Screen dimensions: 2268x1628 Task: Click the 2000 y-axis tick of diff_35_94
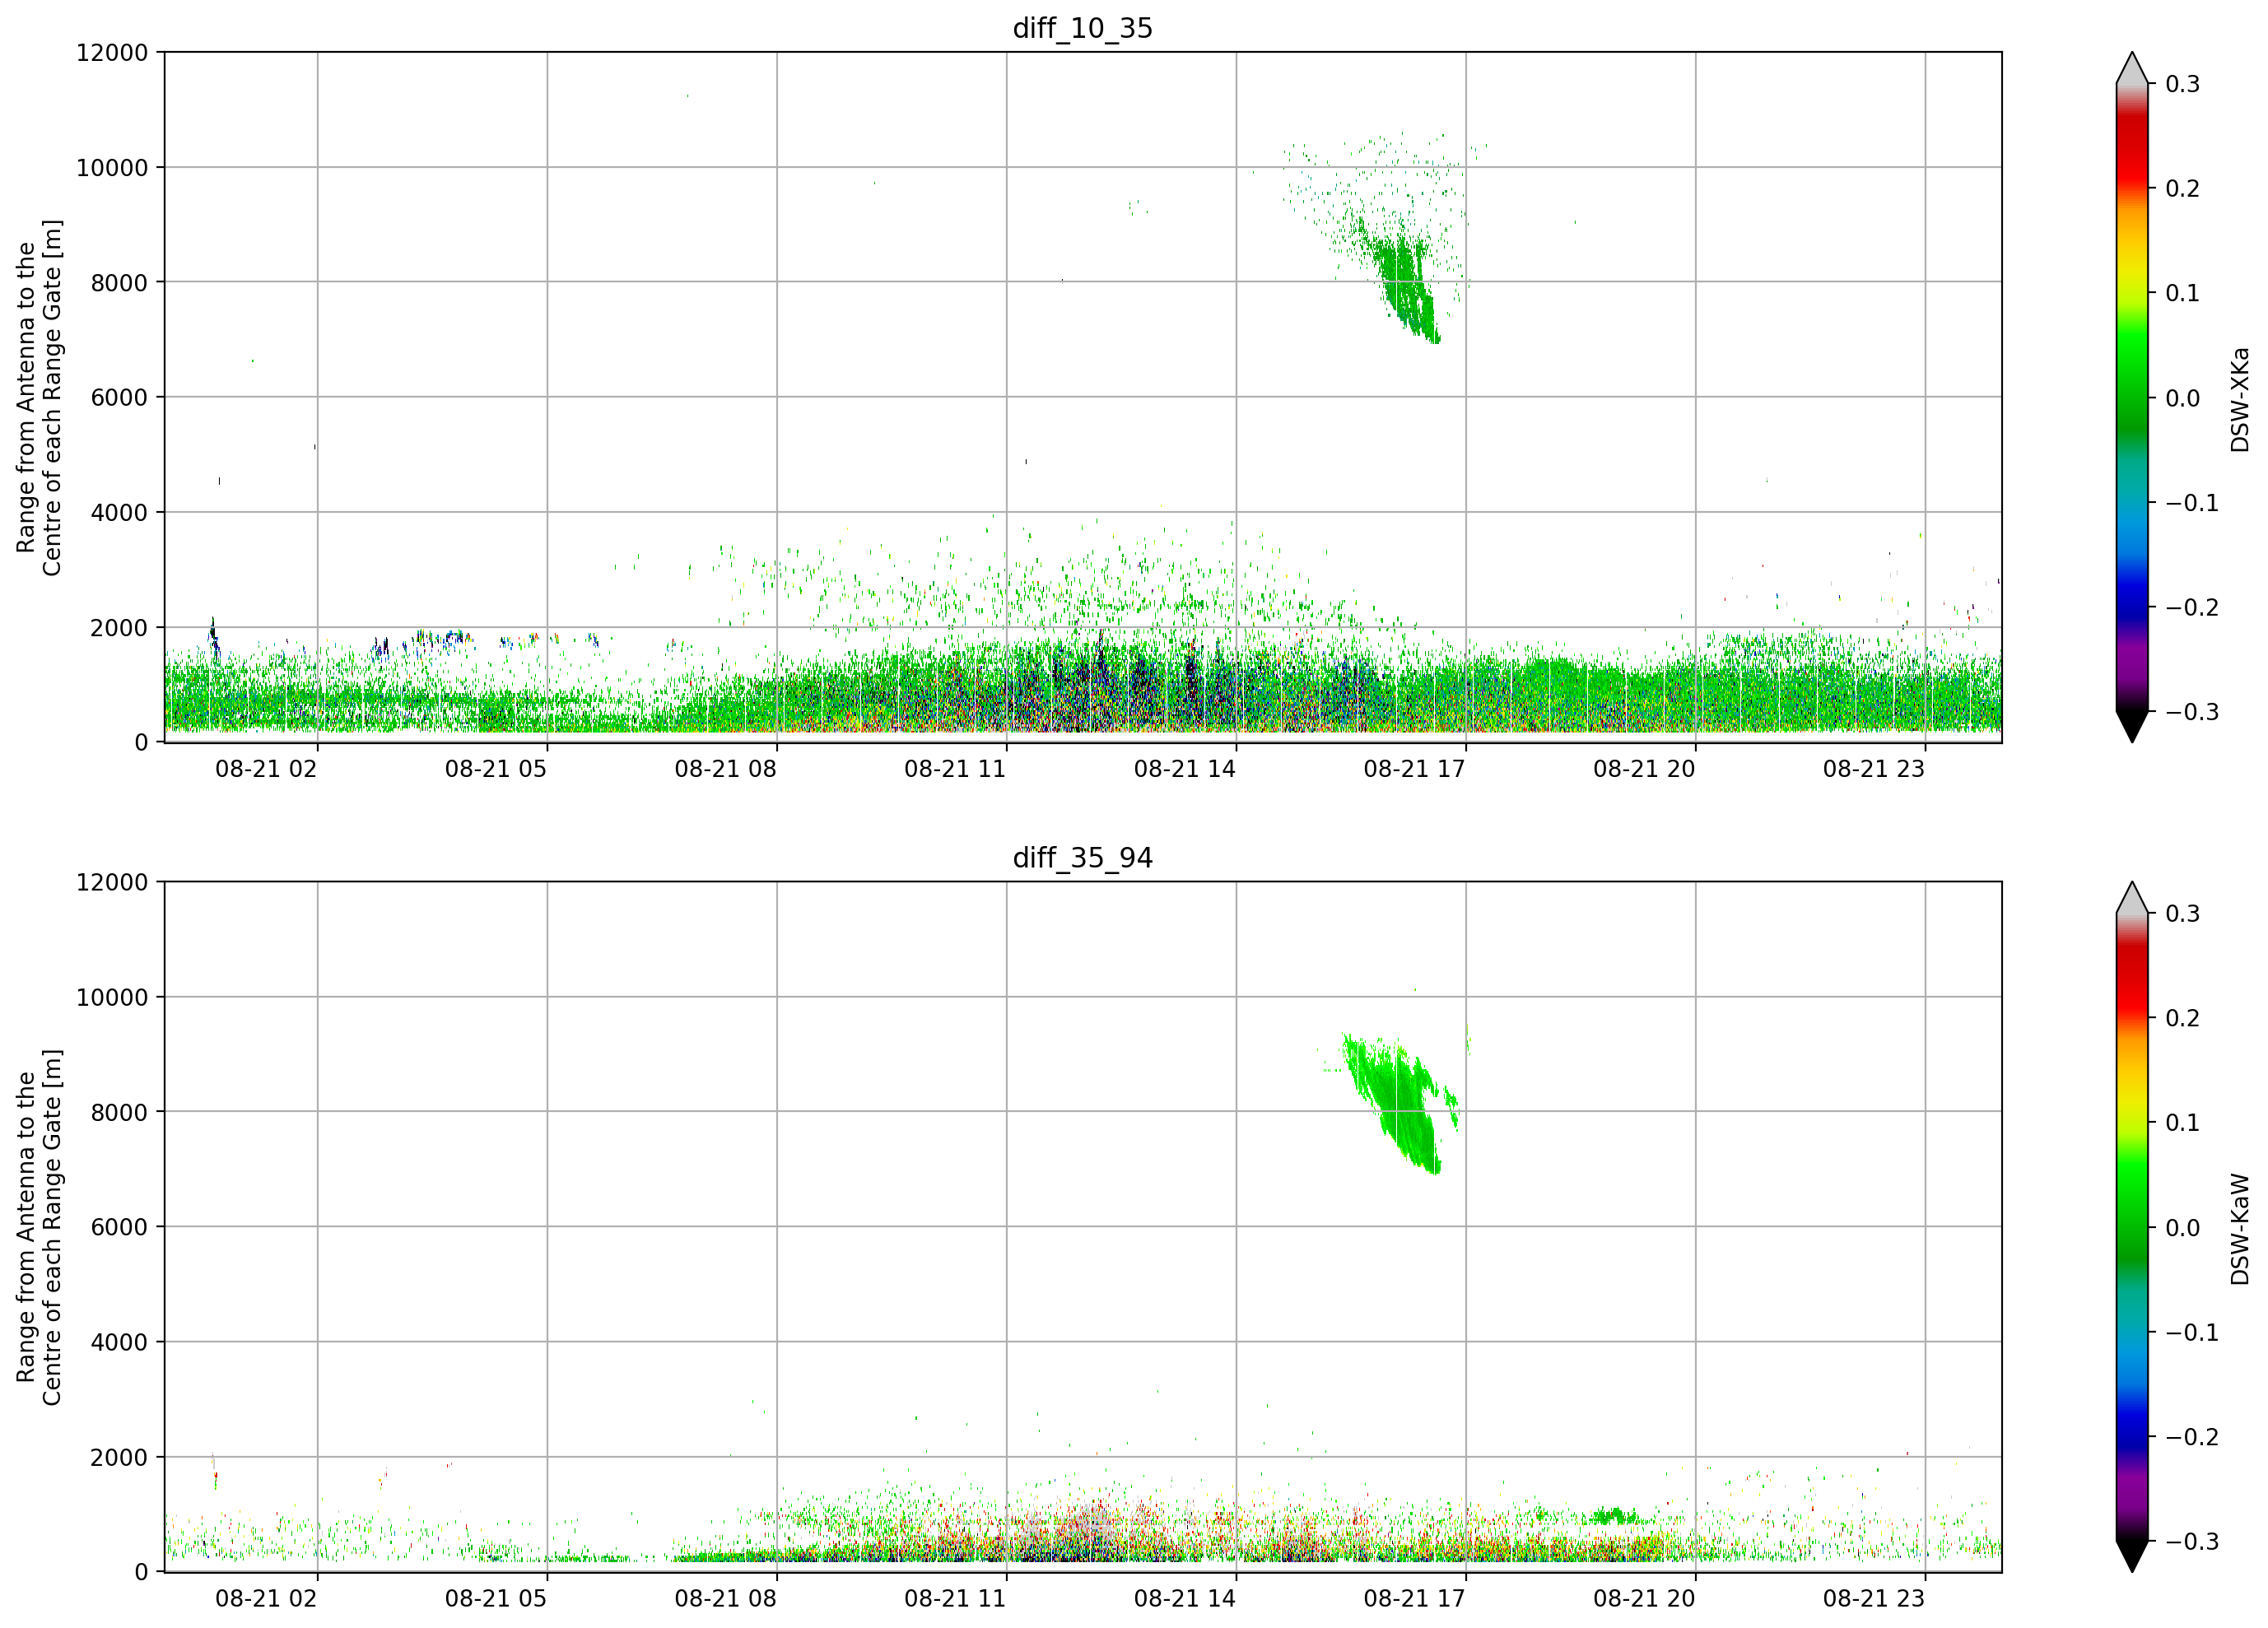pos(119,1458)
